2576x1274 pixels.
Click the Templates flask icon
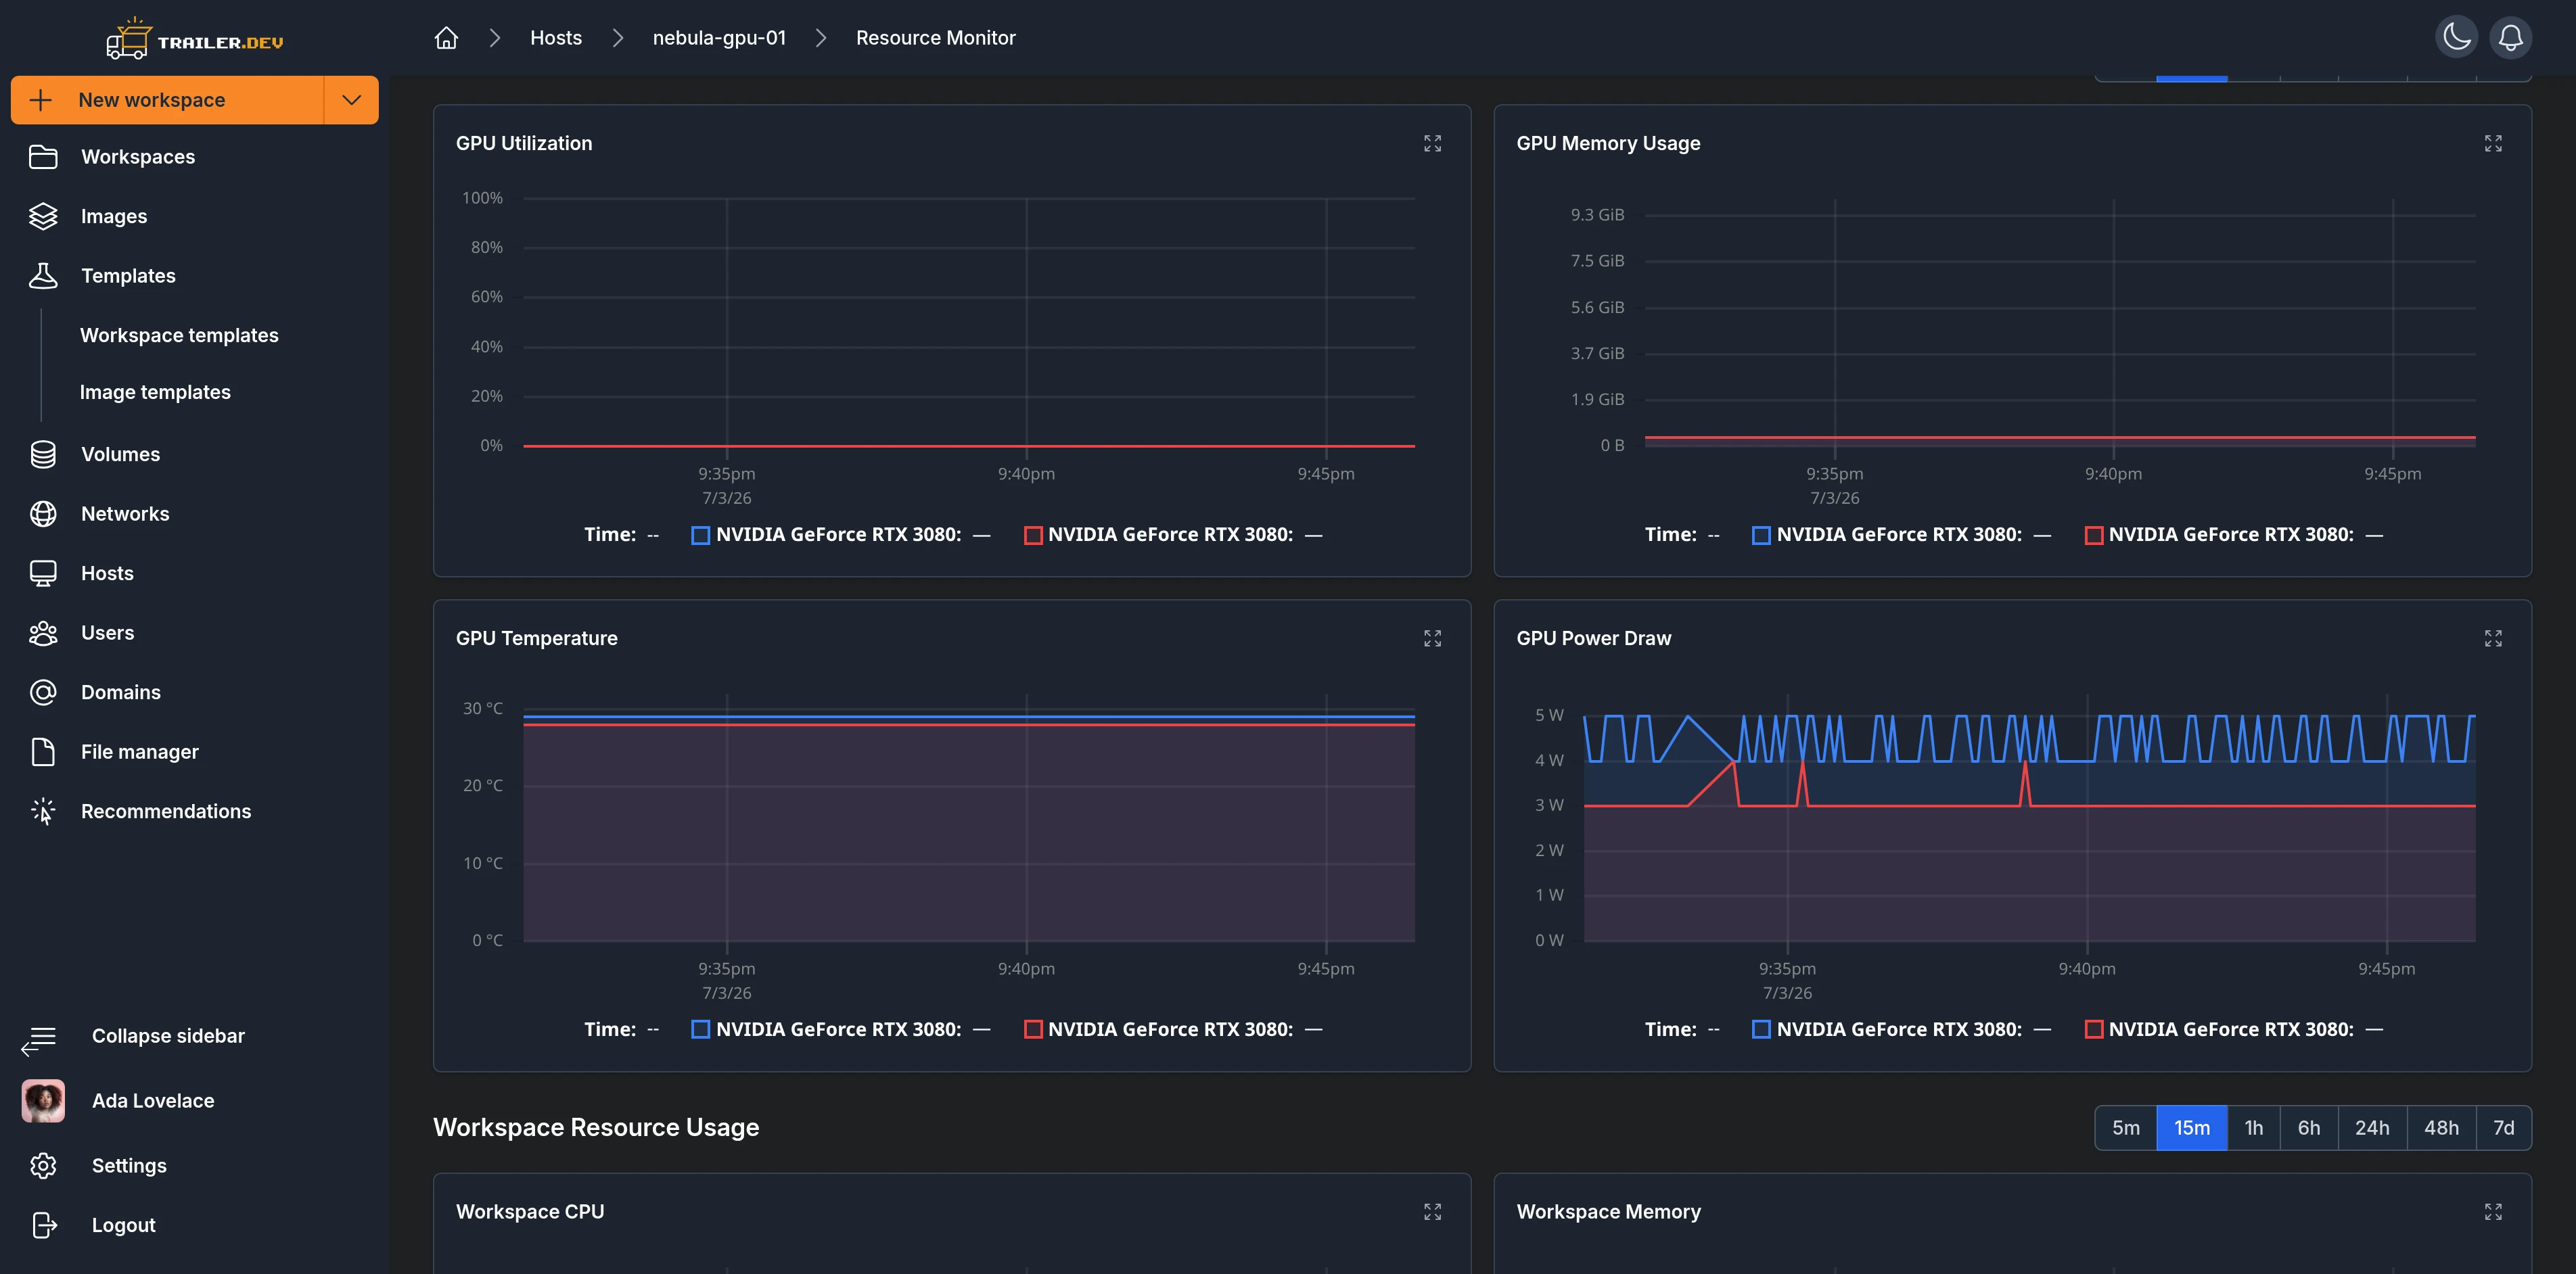[x=43, y=276]
